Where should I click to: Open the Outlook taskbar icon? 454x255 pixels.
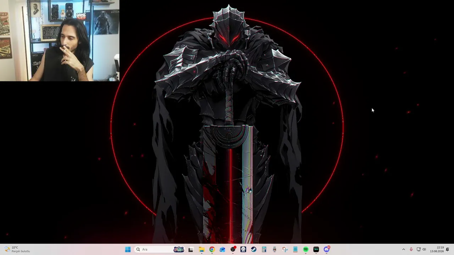[222, 249]
